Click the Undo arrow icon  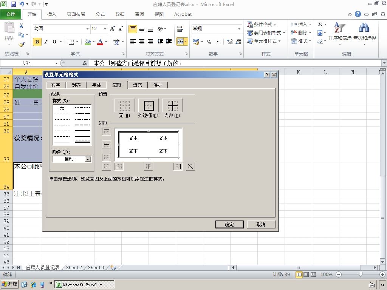point(22,4)
